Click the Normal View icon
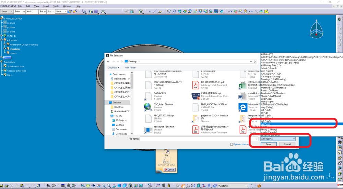The width and height of the screenshot is (343, 189). (114, 186)
